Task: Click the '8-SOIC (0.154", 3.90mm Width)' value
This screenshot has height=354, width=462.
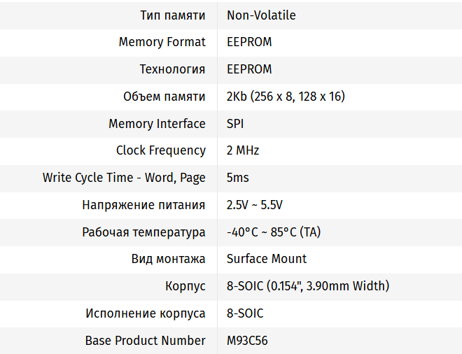Action: tap(308, 286)
